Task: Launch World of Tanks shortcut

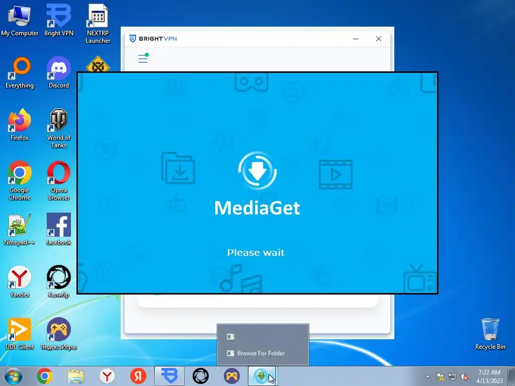Action: point(59,129)
